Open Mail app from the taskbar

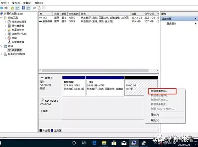pyautogui.click(x=124, y=143)
